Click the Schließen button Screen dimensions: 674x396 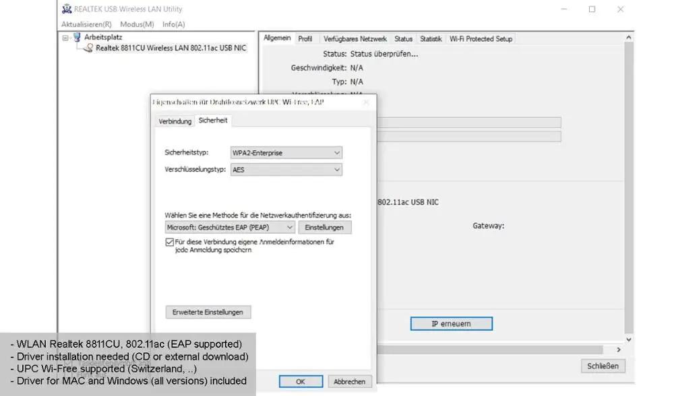click(603, 366)
